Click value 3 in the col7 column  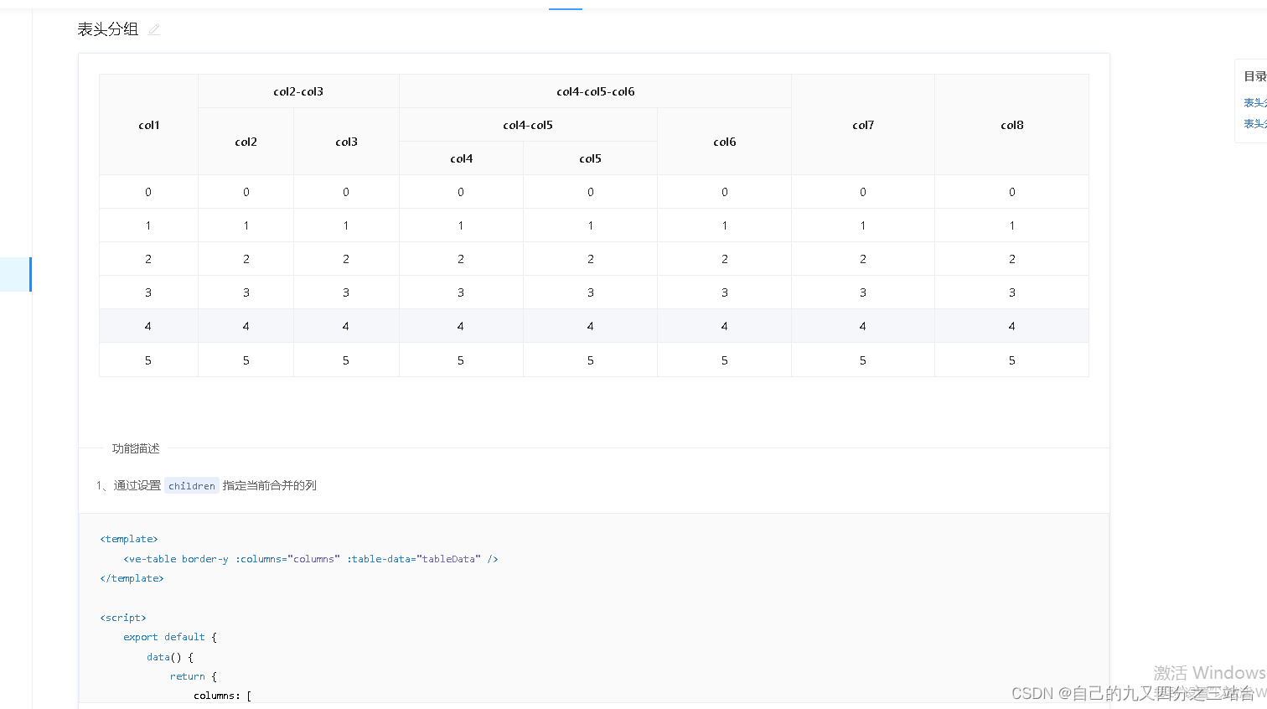tap(863, 292)
